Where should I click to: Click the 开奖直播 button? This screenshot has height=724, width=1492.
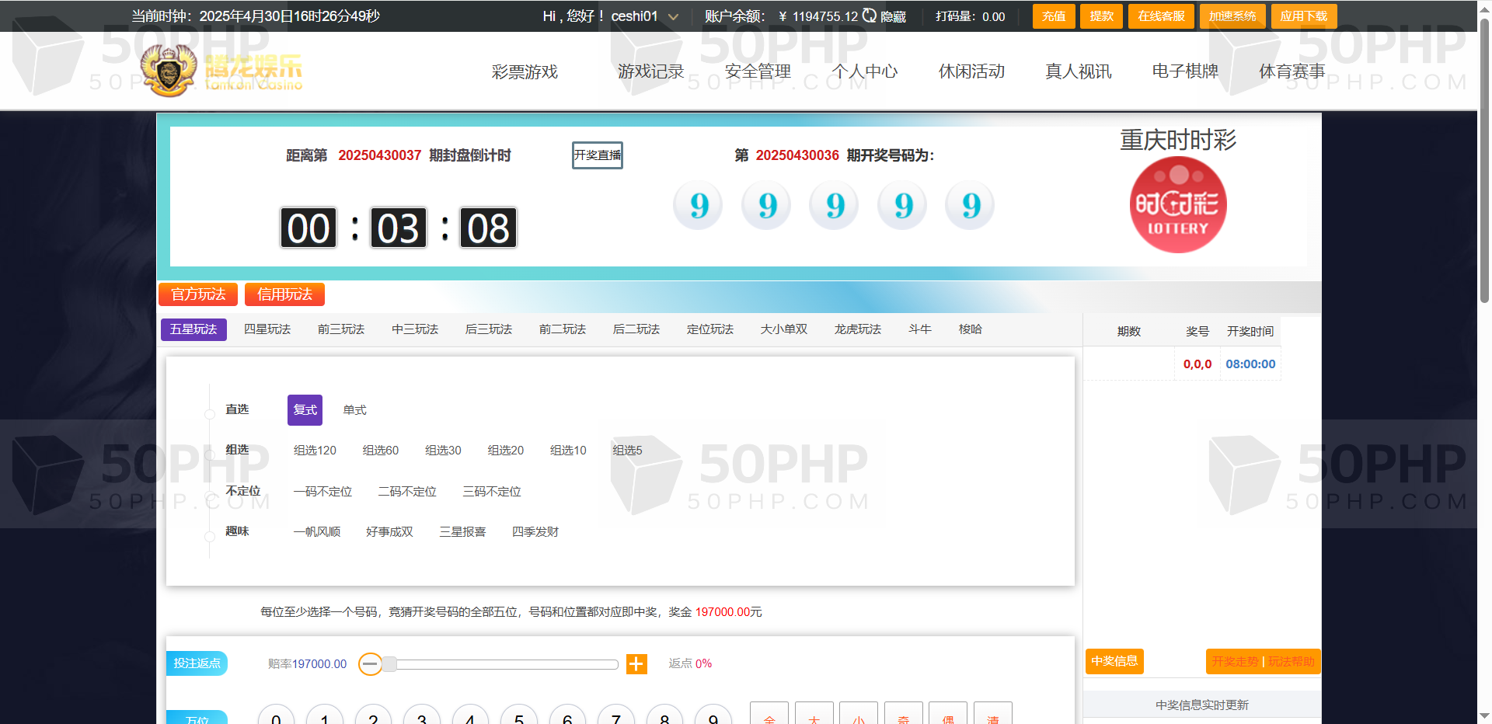(597, 155)
